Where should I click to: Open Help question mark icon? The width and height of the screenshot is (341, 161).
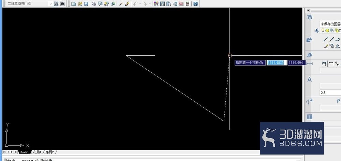195,4
